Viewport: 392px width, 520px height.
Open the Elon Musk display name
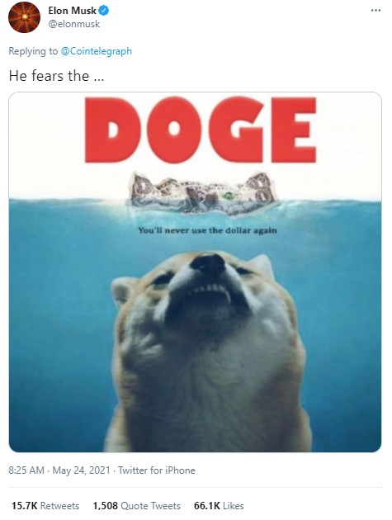[73, 11]
